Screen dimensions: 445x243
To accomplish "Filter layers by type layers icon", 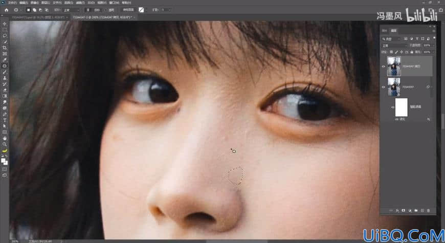I will click(417, 38).
